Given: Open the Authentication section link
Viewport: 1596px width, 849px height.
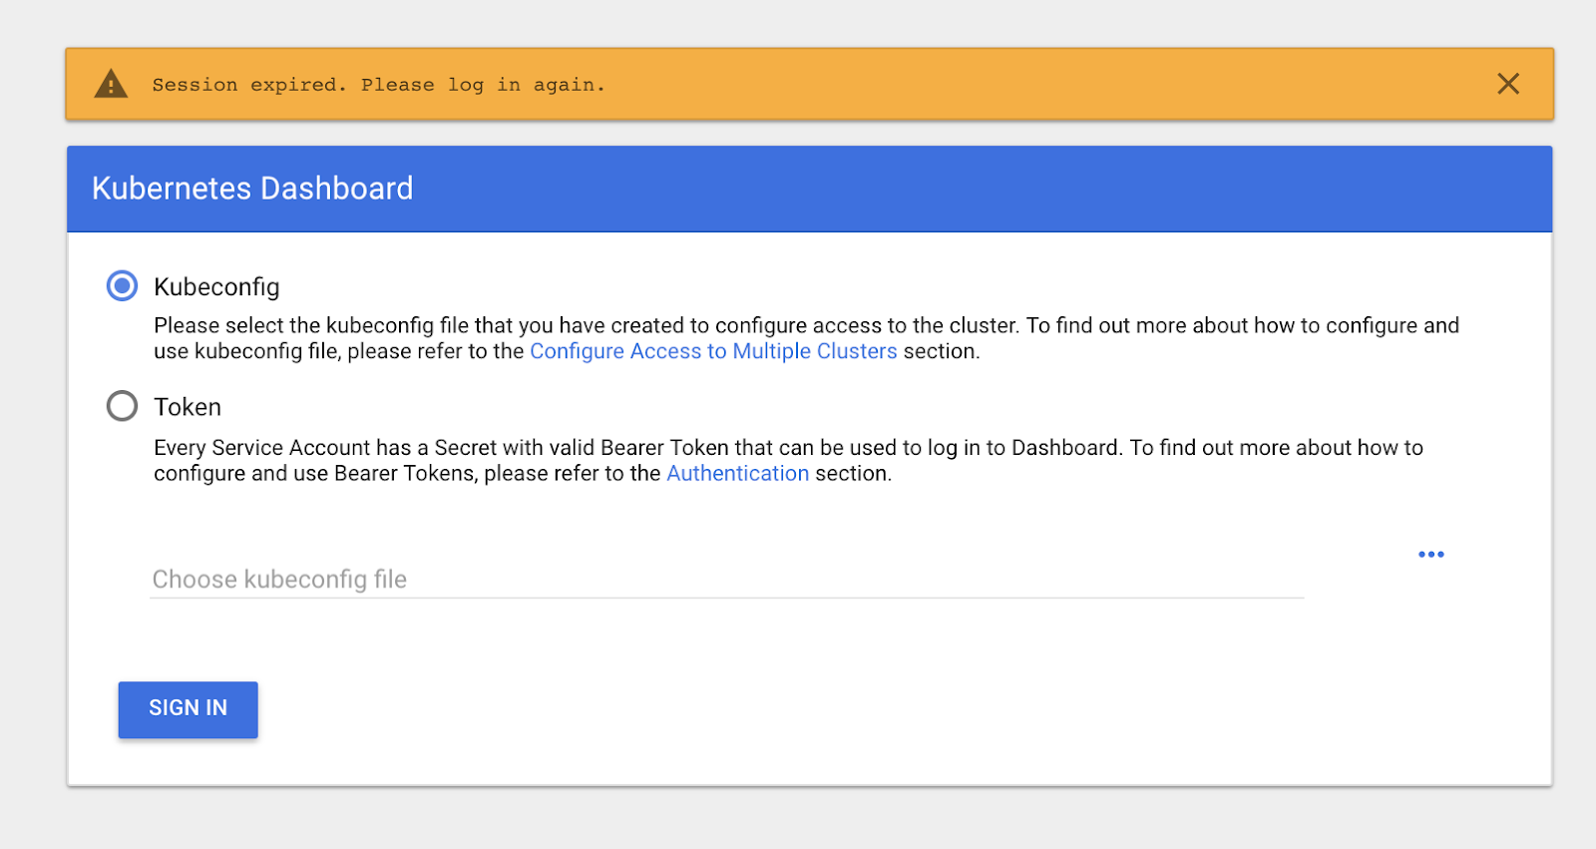Looking at the screenshot, I should point(737,473).
